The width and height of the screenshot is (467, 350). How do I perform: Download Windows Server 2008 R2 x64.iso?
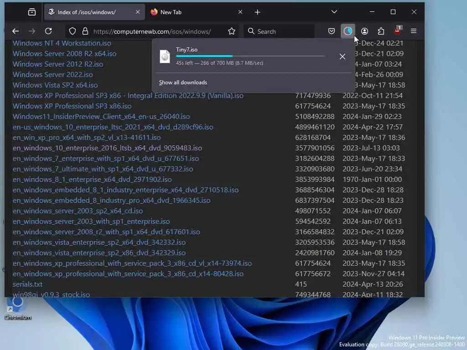pyautogui.click(x=64, y=54)
